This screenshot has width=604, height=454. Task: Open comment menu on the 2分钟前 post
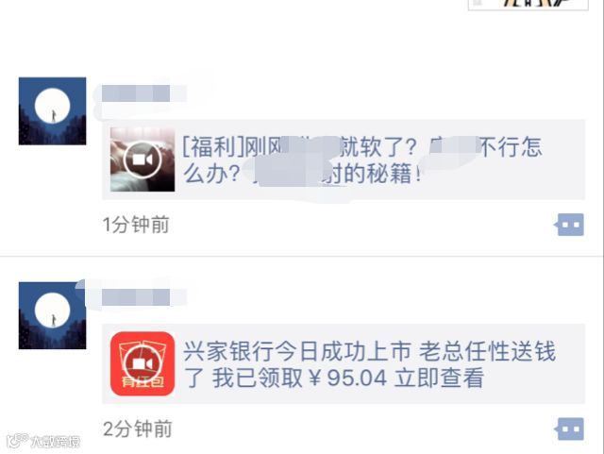click(x=569, y=429)
